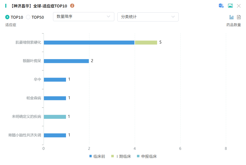Image resolution: width=246 pixels, height=165 pixels.
Task: Click the 未明确定义的疾病 teal bar
Action: (55, 117)
